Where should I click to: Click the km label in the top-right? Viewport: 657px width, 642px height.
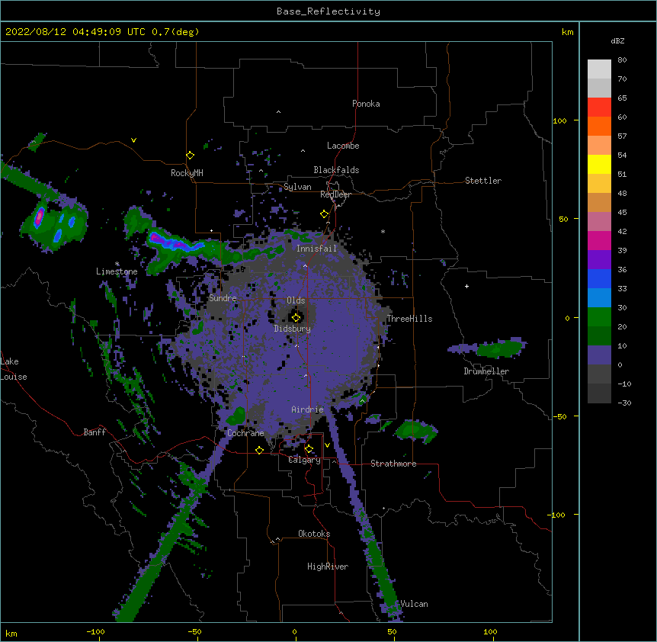click(x=568, y=32)
